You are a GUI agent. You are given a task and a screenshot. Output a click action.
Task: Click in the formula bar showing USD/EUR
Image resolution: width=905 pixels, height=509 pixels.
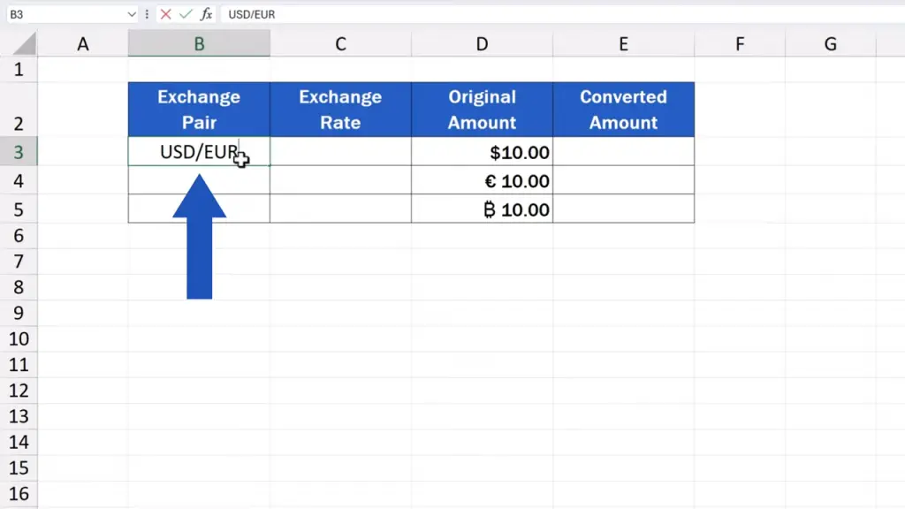[530, 14]
